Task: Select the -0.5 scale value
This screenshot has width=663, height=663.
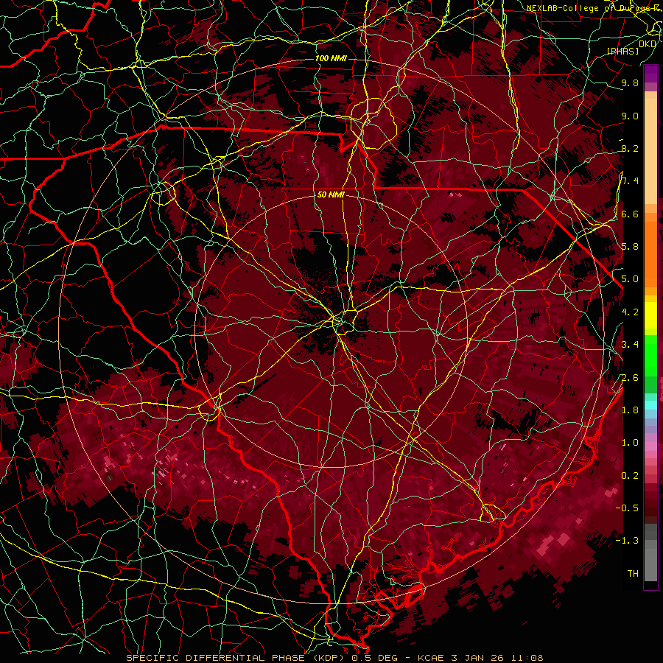Action: pos(627,508)
